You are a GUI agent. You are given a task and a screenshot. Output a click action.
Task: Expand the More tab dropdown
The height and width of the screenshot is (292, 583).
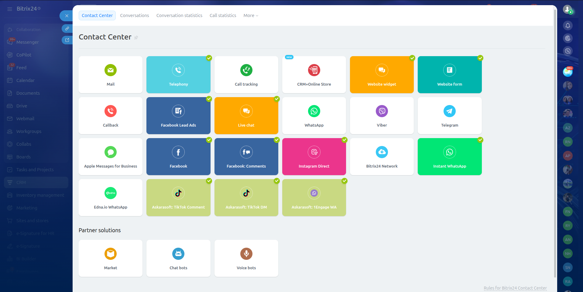[x=251, y=15]
